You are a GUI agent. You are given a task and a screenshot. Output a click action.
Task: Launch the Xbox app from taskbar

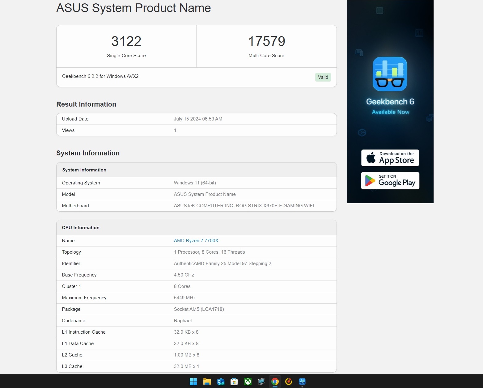coord(248,382)
